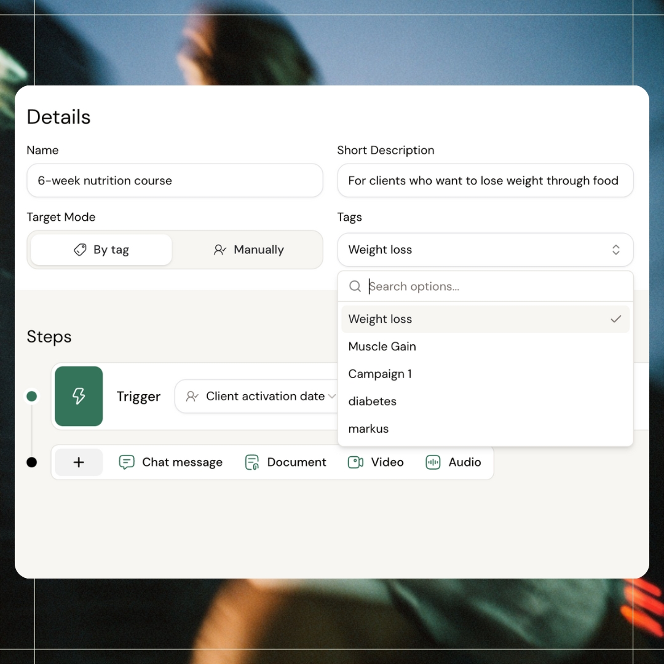Screen dimensions: 664x664
Task: Click the Short Description text field
Action: (x=485, y=181)
